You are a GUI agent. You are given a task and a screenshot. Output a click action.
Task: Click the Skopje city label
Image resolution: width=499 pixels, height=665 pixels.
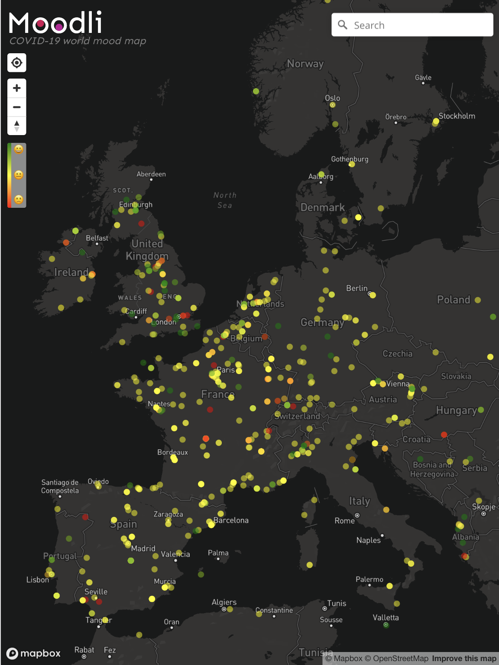(484, 507)
